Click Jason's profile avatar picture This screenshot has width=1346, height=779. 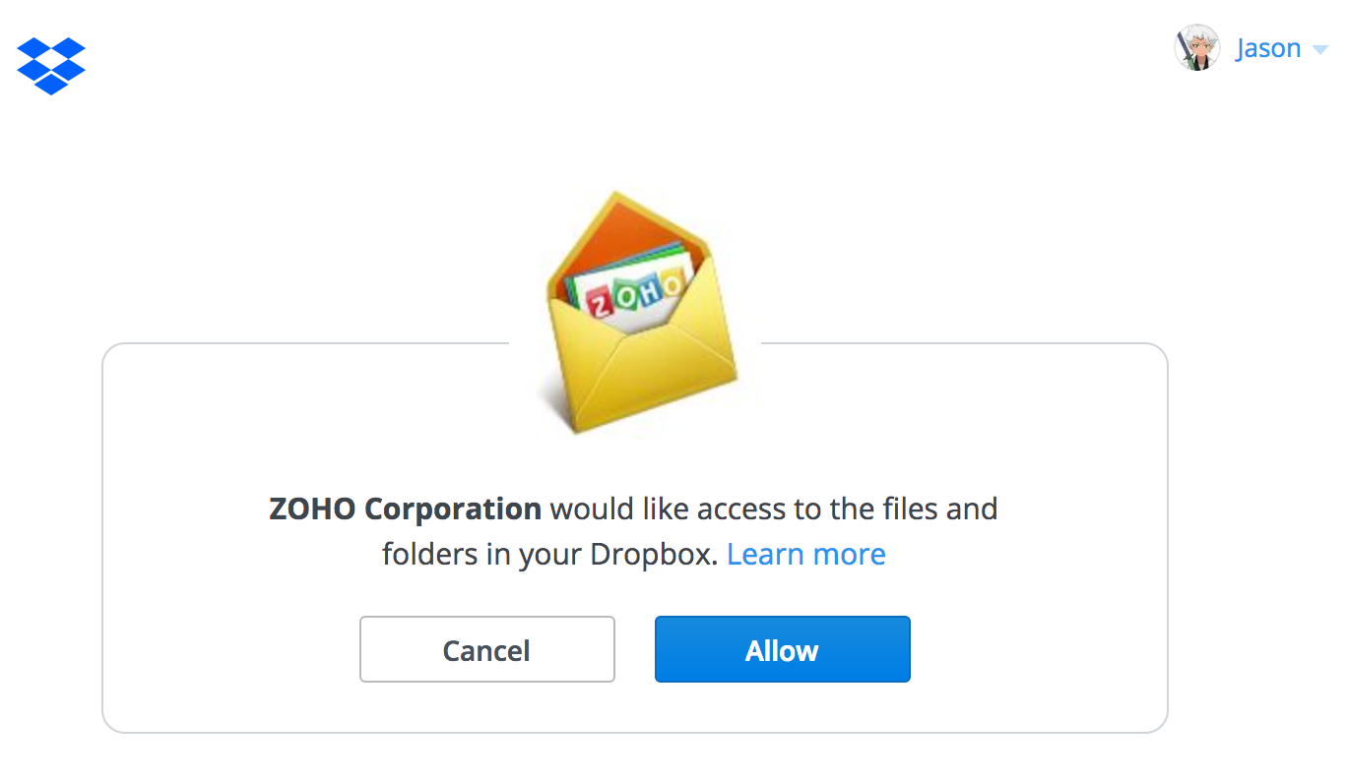click(1197, 48)
